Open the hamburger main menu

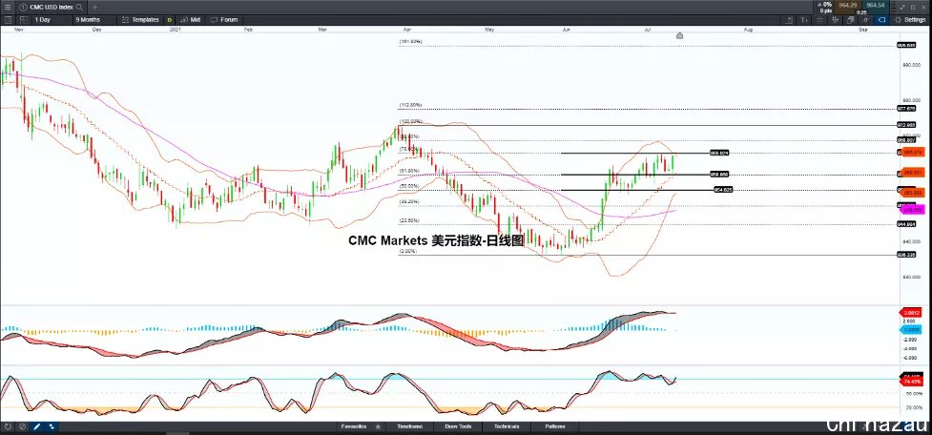click(8, 7)
